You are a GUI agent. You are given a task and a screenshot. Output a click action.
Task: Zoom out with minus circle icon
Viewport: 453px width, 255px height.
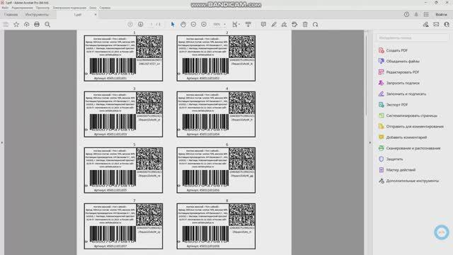(193, 25)
